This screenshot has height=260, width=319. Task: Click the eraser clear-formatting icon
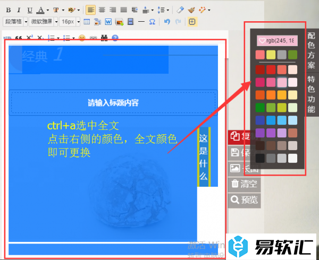click(x=180, y=10)
